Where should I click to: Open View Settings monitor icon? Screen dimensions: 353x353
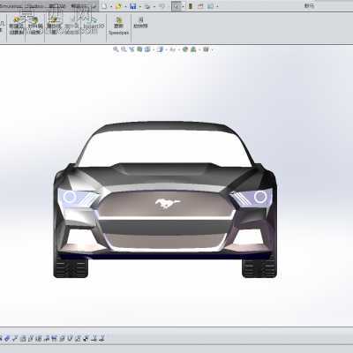click(206, 49)
